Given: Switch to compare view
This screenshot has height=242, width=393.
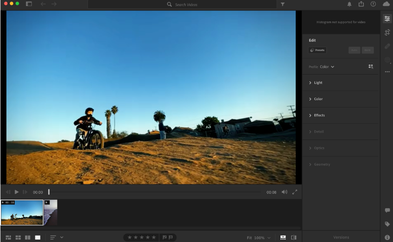Looking at the screenshot, I should (28, 237).
